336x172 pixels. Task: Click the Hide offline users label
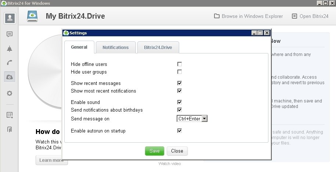(89, 64)
